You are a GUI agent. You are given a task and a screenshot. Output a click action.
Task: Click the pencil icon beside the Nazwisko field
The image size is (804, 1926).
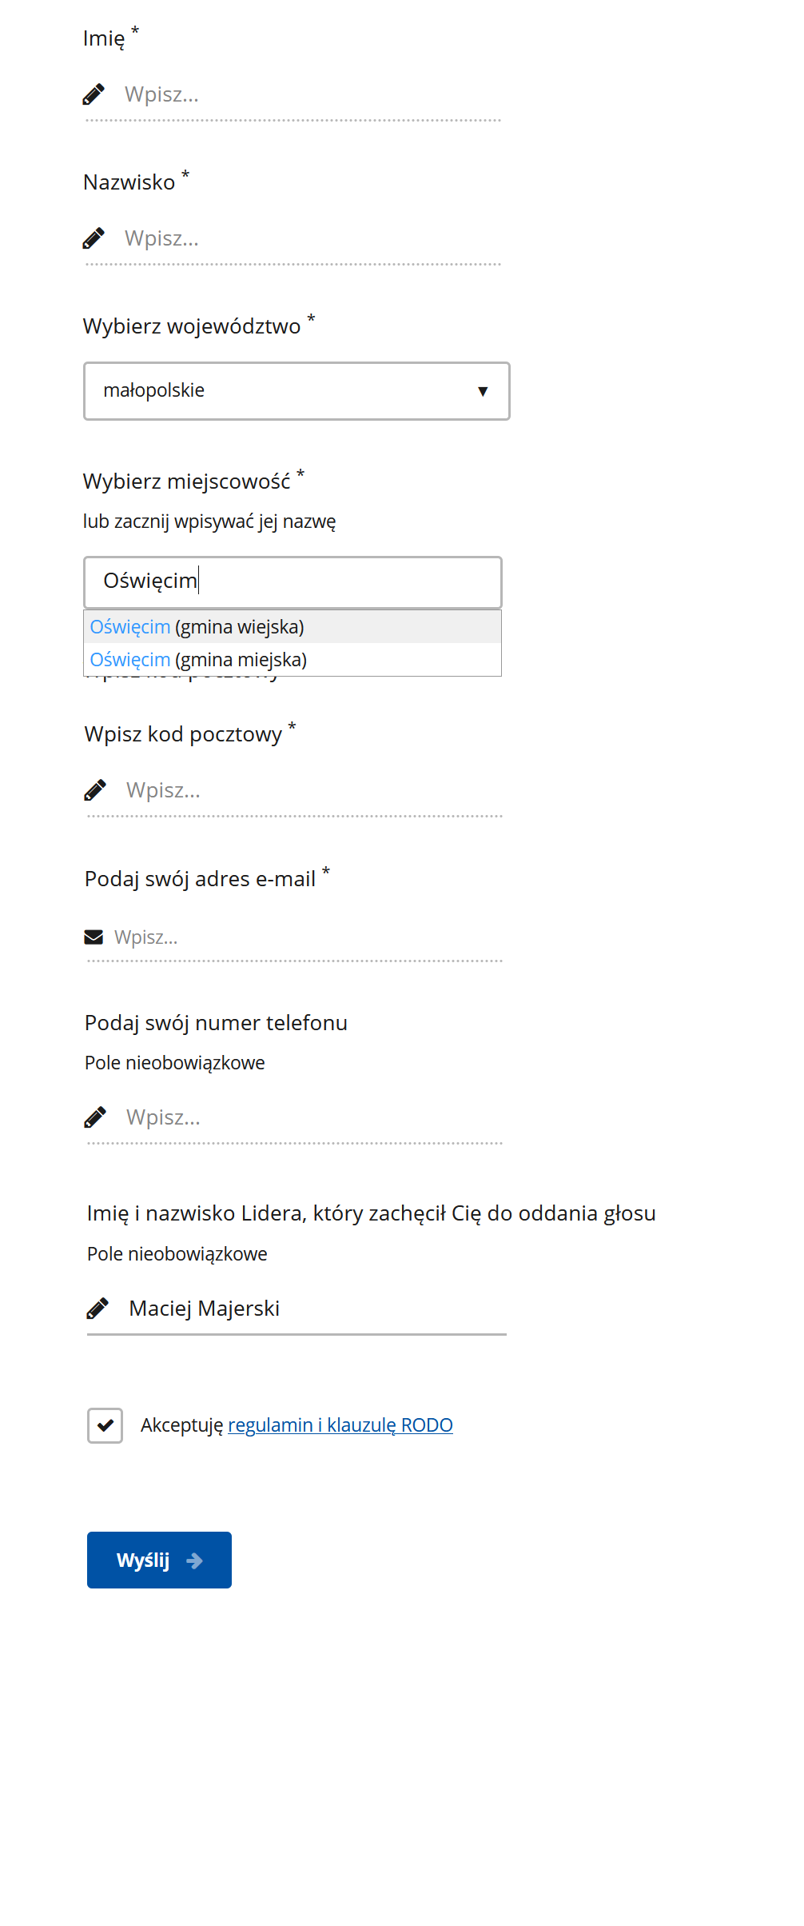[94, 238]
